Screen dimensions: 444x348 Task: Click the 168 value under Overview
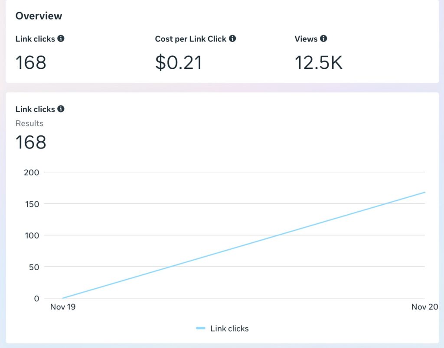coord(31,62)
